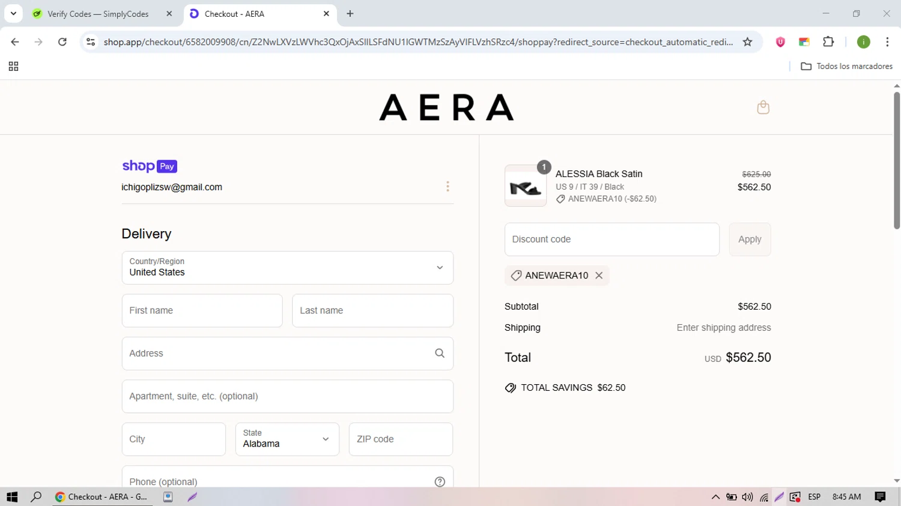Click the Last name field
The height and width of the screenshot is (506, 901).
[x=372, y=311]
